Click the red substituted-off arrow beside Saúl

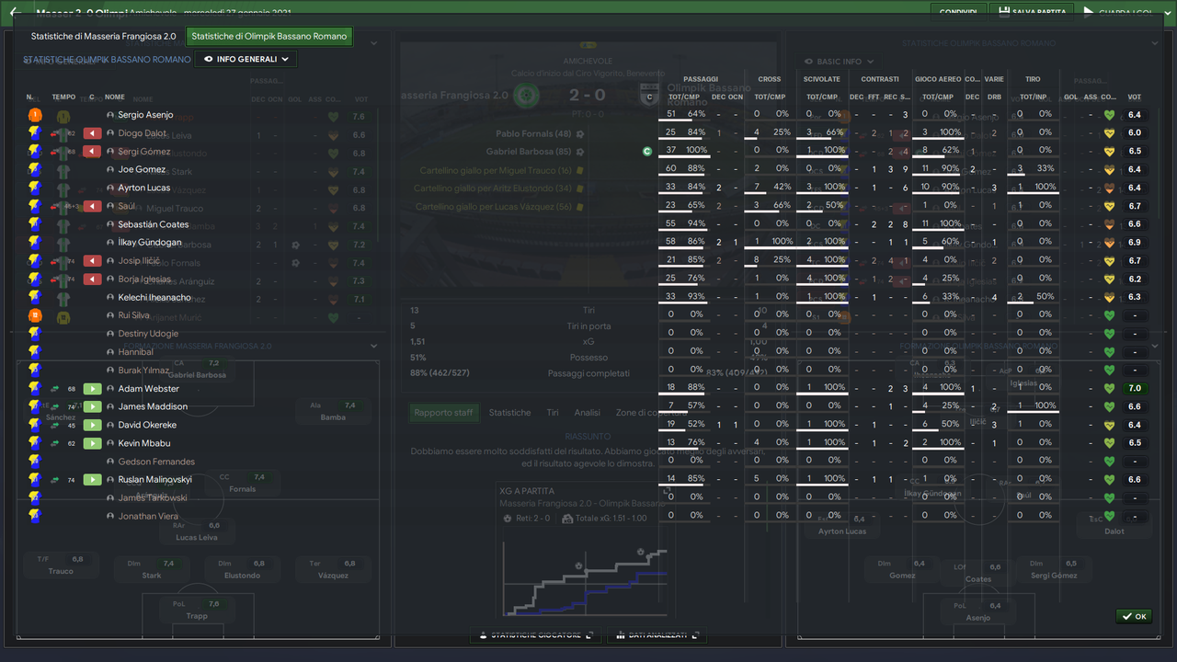(x=92, y=207)
